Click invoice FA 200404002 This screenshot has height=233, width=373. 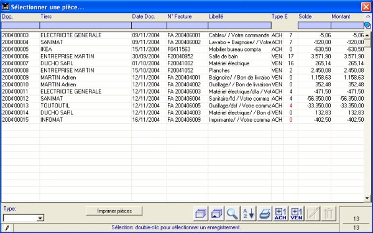coord(184,85)
